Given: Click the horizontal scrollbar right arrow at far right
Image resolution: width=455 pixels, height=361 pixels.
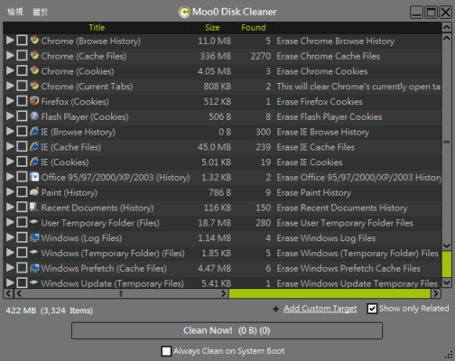Looking at the screenshot, I should pyautogui.click(x=436, y=293).
